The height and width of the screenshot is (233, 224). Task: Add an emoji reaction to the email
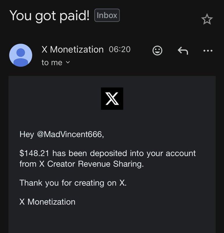(157, 51)
